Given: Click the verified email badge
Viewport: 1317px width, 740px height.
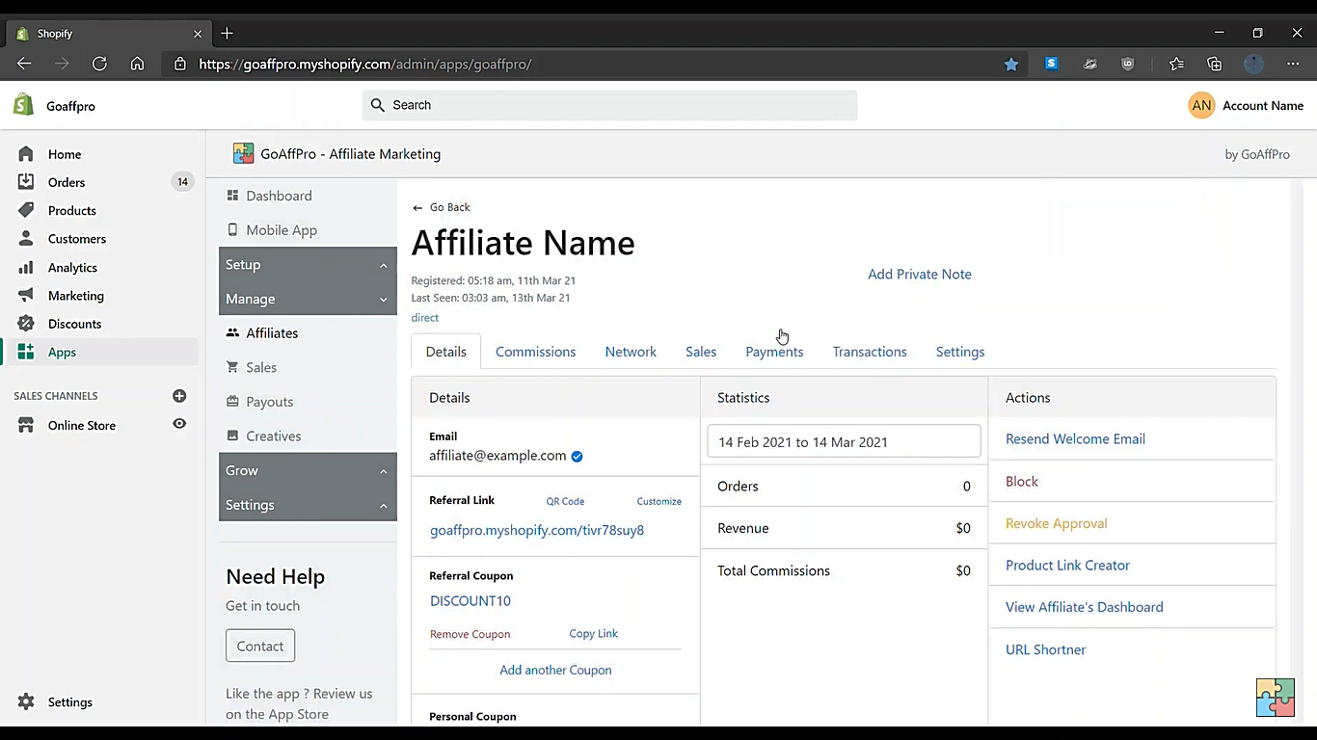Looking at the screenshot, I should [577, 457].
